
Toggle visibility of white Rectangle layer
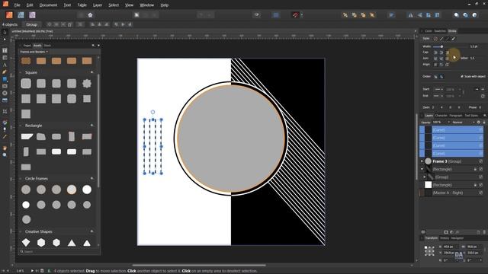click(481, 185)
